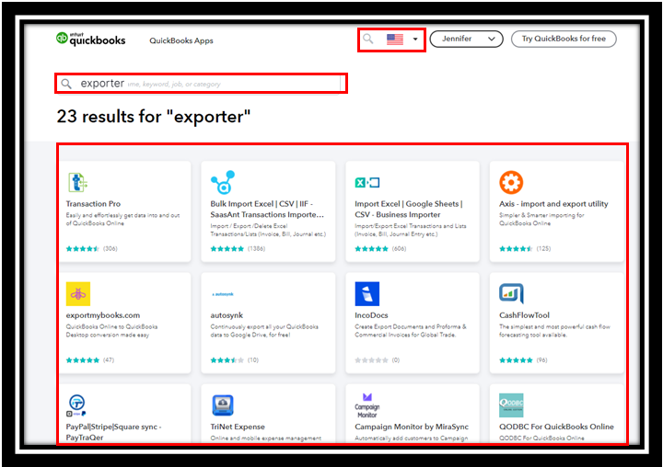Click '23 results for "exporter"' heading
The width and height of the screenshot is (663, 467).
[154, 117]
